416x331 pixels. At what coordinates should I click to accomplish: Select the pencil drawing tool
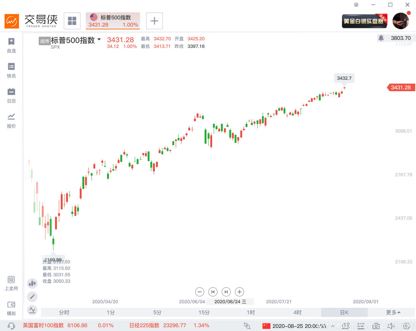pos(32,296)
